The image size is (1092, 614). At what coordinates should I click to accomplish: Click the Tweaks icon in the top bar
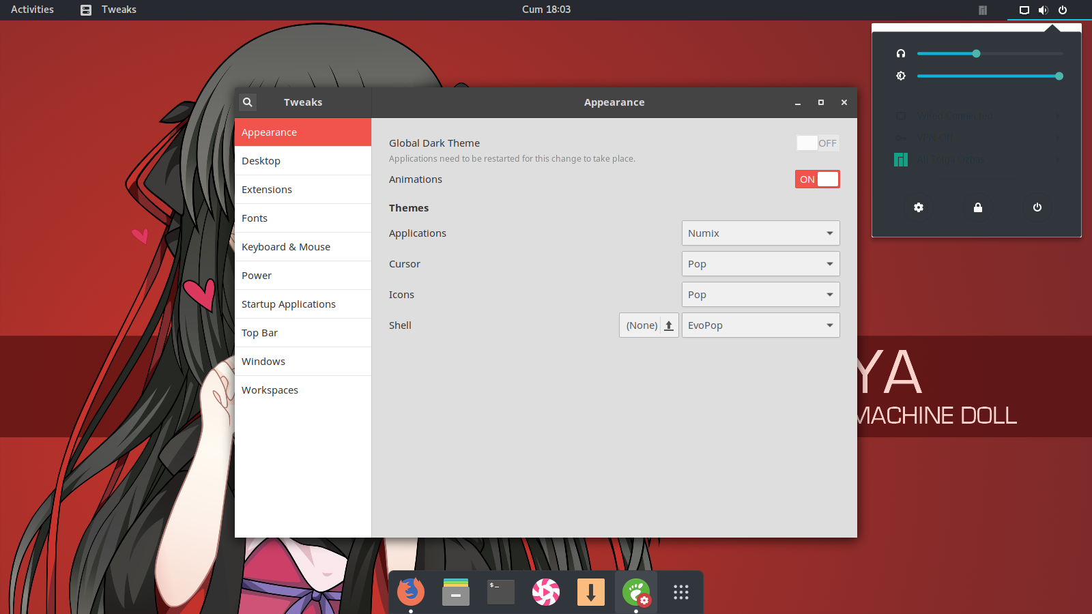click(x=86, y=10)
